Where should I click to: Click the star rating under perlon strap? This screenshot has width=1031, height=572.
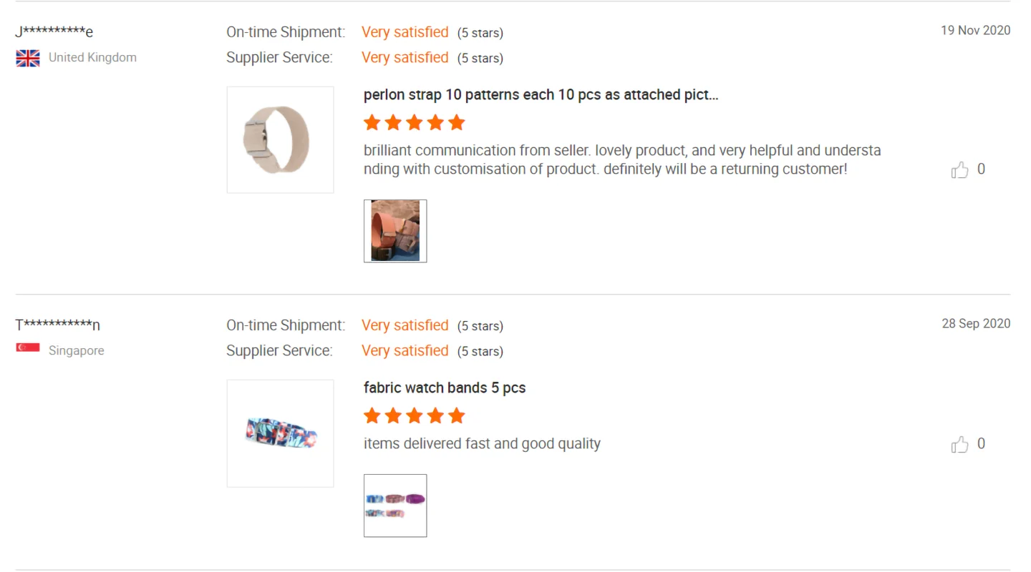pos(414,123)
